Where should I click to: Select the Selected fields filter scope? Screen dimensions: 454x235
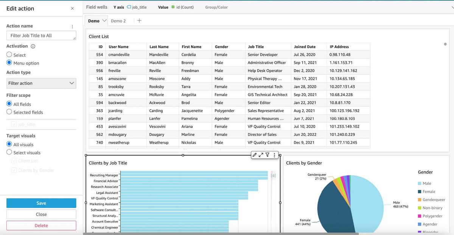[9, 112]
